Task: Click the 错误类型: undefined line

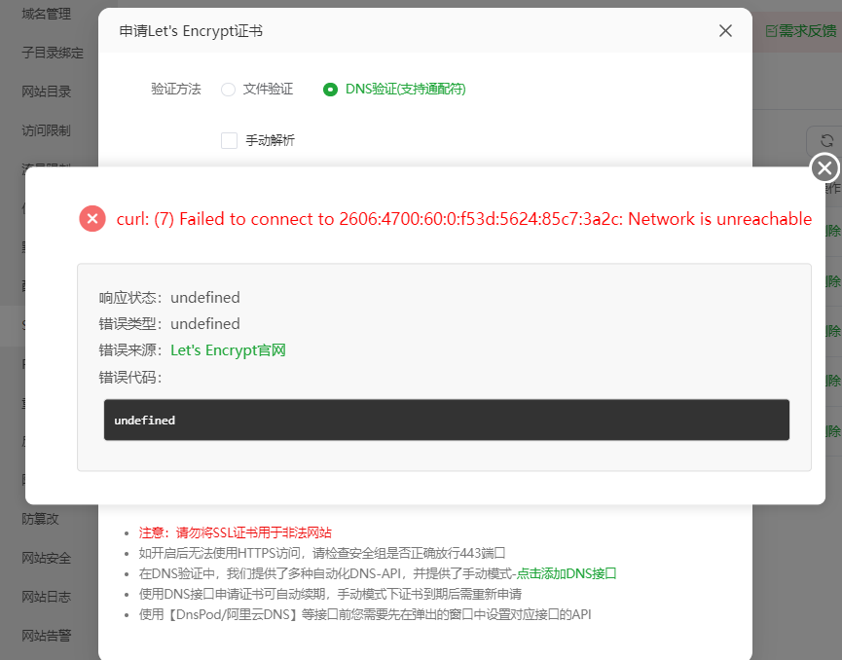Action: click(169, 324)
